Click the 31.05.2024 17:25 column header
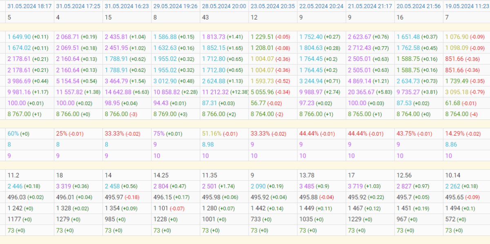This screenshot has height=244, width=490. click(x=78, y=6)
